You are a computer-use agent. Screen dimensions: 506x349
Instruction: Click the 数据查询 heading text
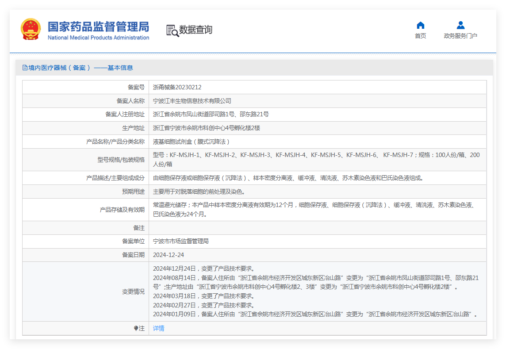tap(195, 30)
